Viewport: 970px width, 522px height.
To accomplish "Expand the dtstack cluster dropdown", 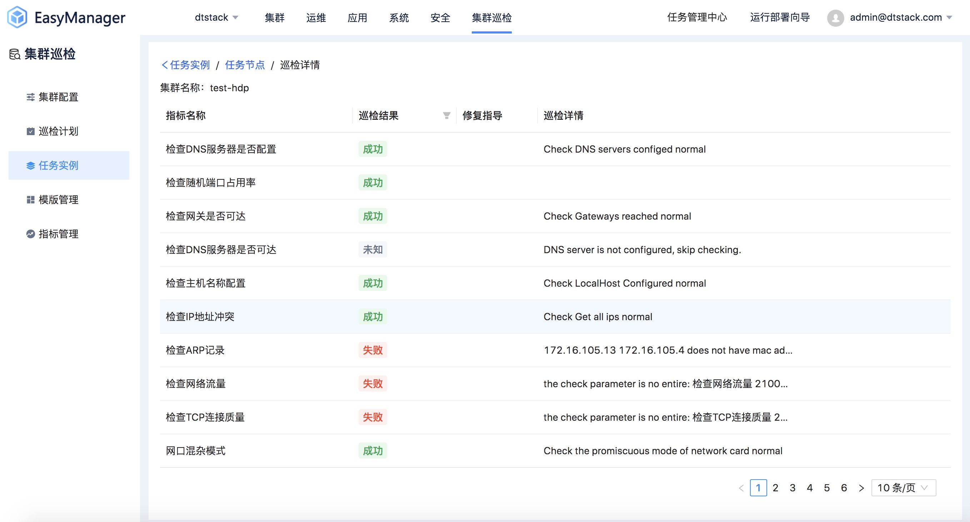I will pos(216,18).
